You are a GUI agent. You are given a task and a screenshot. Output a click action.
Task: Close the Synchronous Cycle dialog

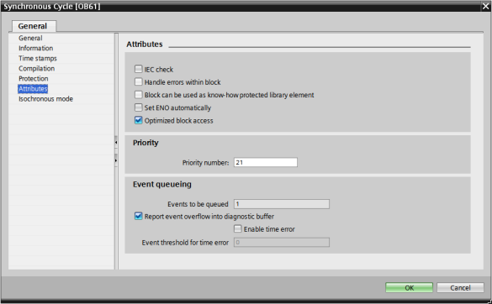(486, 6)
